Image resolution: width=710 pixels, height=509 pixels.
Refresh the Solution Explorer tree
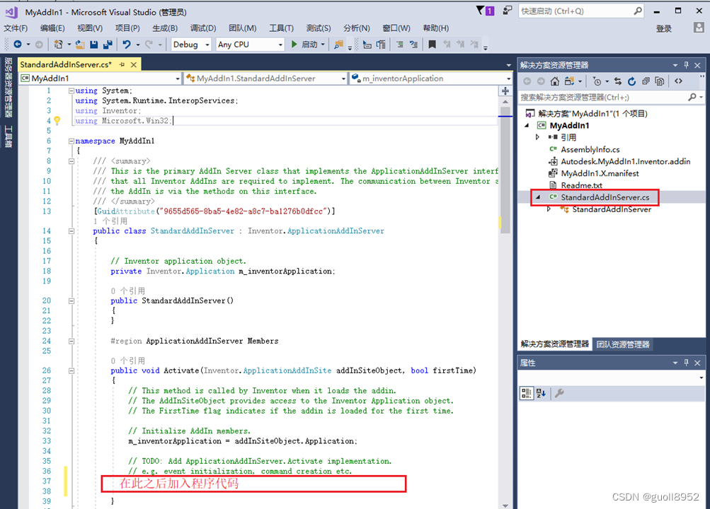pos(631,81)
